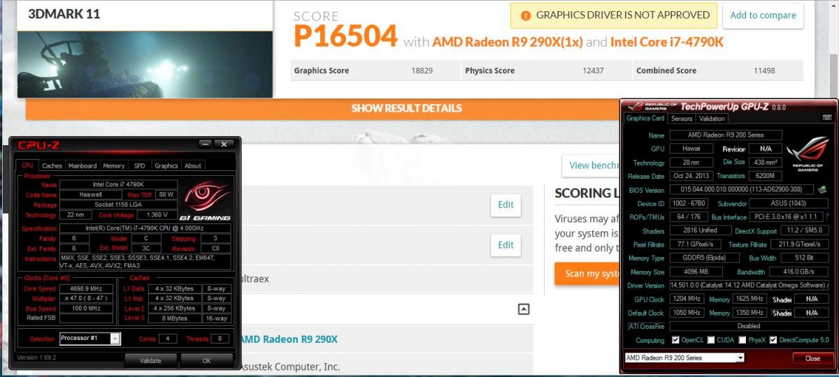Click the Core Voltage value 1.360 V

(x=156, y=215)
